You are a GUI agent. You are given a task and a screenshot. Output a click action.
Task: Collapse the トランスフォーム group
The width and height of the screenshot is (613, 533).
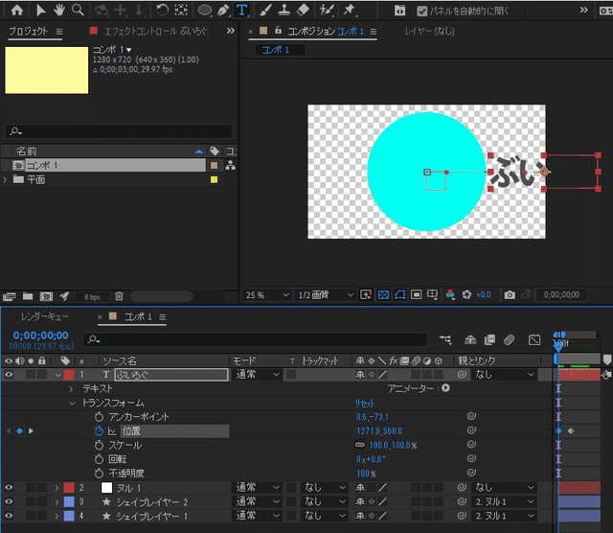(x=72, y=403)
